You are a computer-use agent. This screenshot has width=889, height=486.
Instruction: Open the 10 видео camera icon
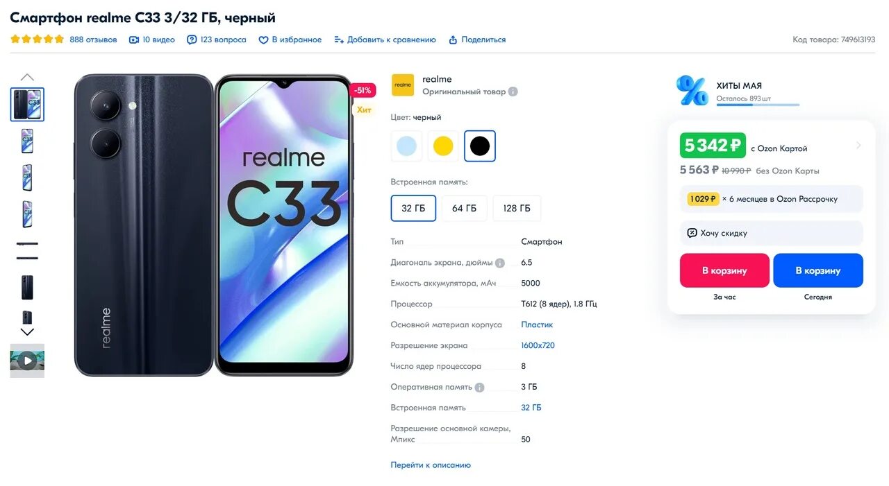(x=134, y=40)
